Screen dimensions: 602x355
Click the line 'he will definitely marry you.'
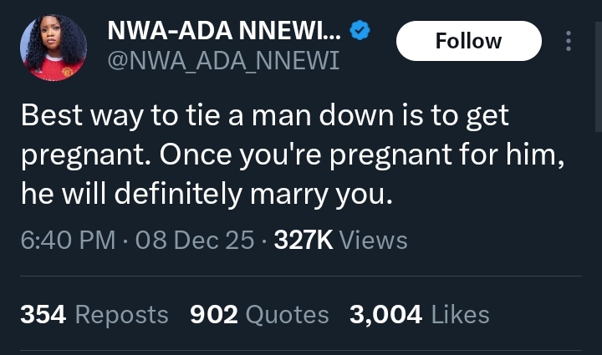coord(205,195)
